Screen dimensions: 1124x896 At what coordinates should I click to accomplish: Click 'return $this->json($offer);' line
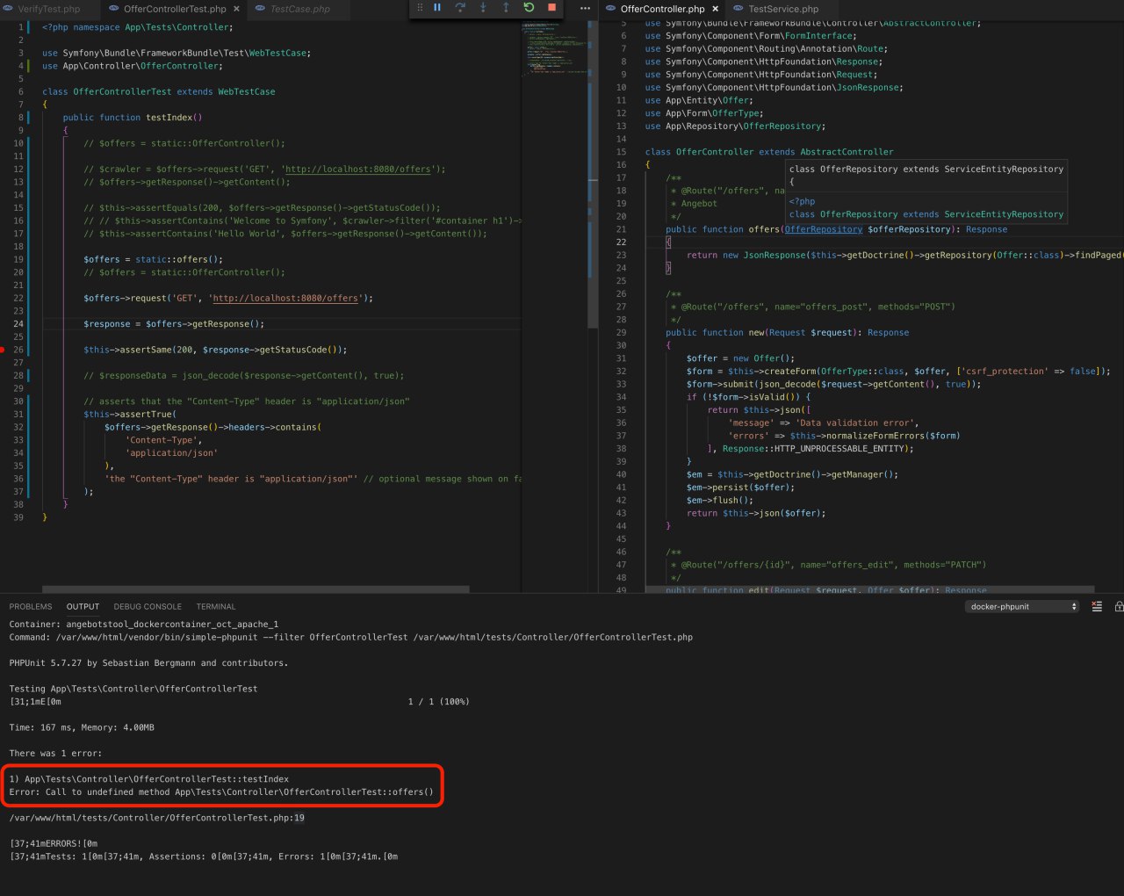pos(756,513)
